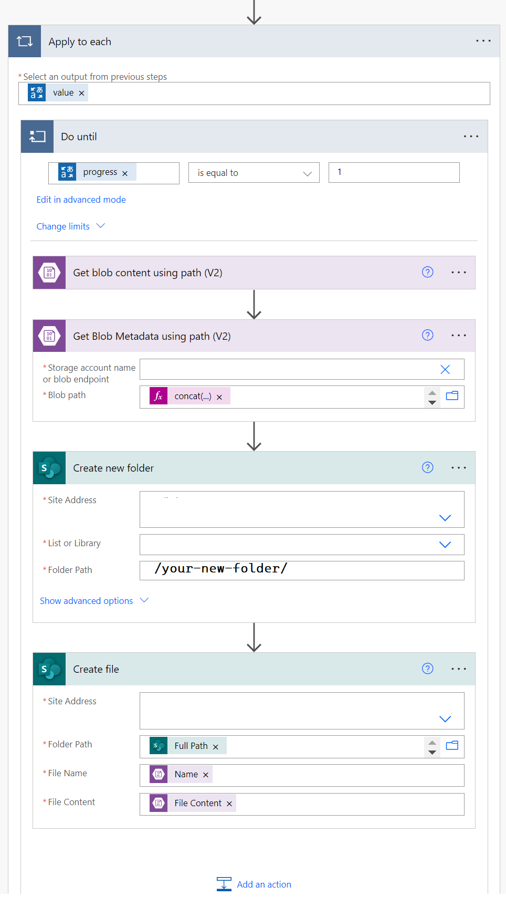Open help for Get blob content using path

[x=428, y=272]
